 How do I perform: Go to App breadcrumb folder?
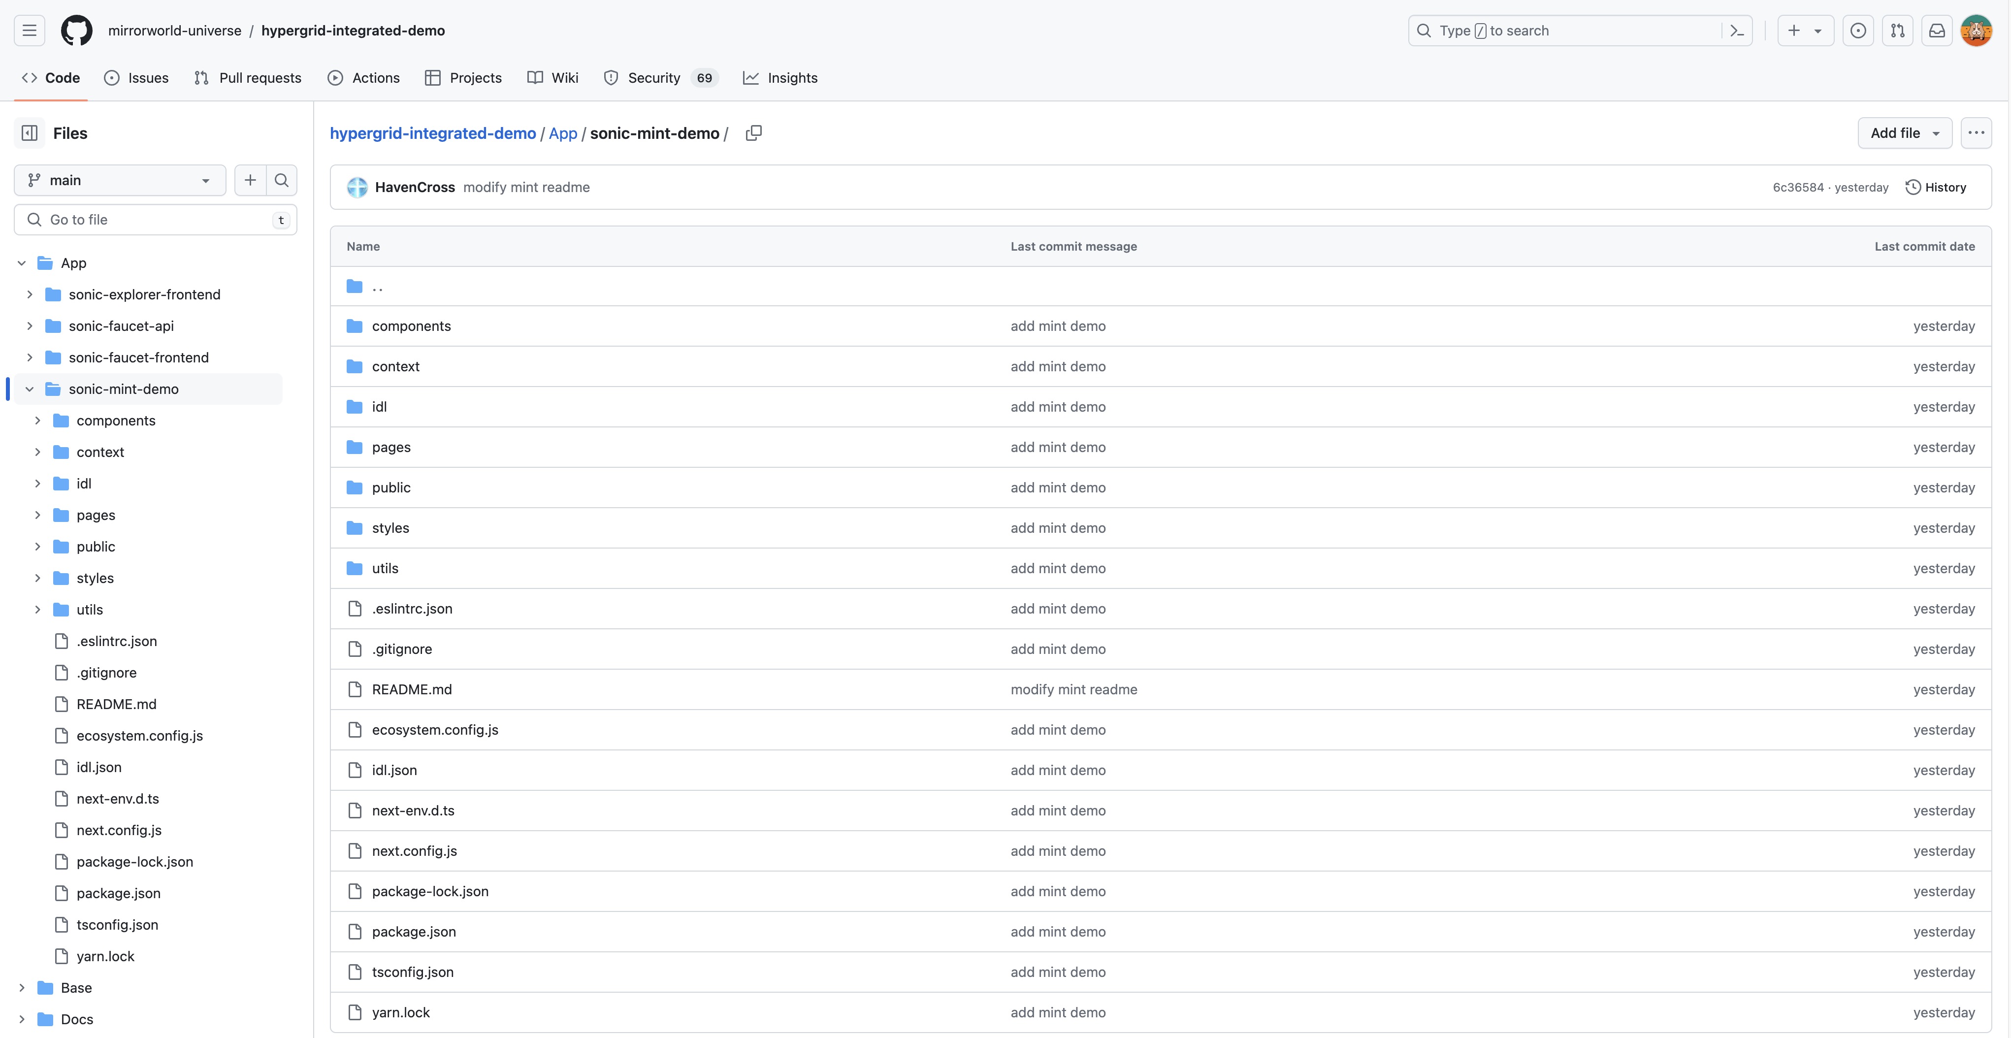coord(563,133)
